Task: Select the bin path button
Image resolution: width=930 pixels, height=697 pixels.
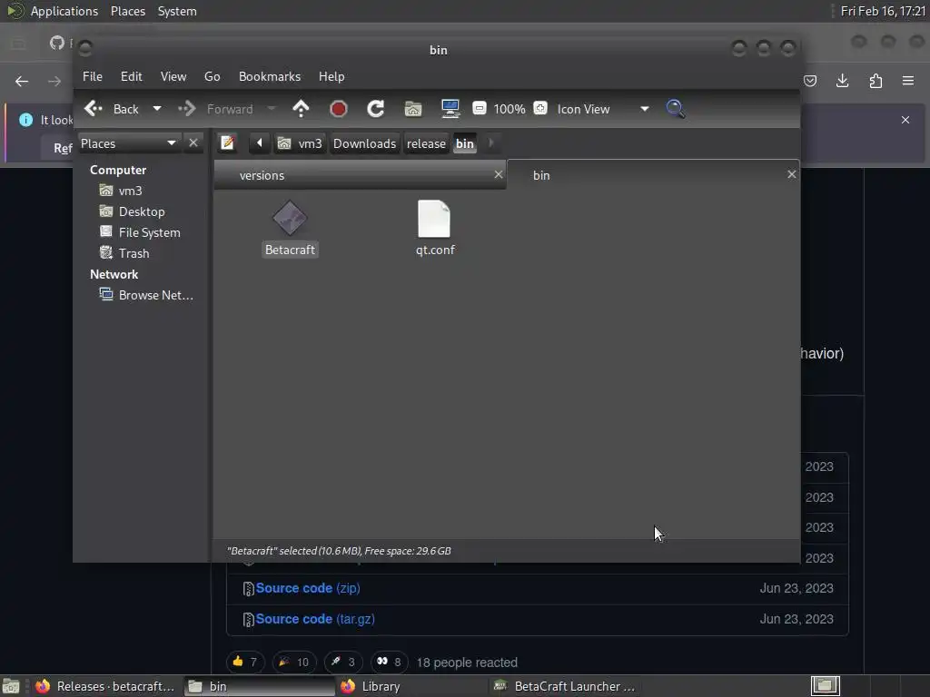Action: (464, 143)
